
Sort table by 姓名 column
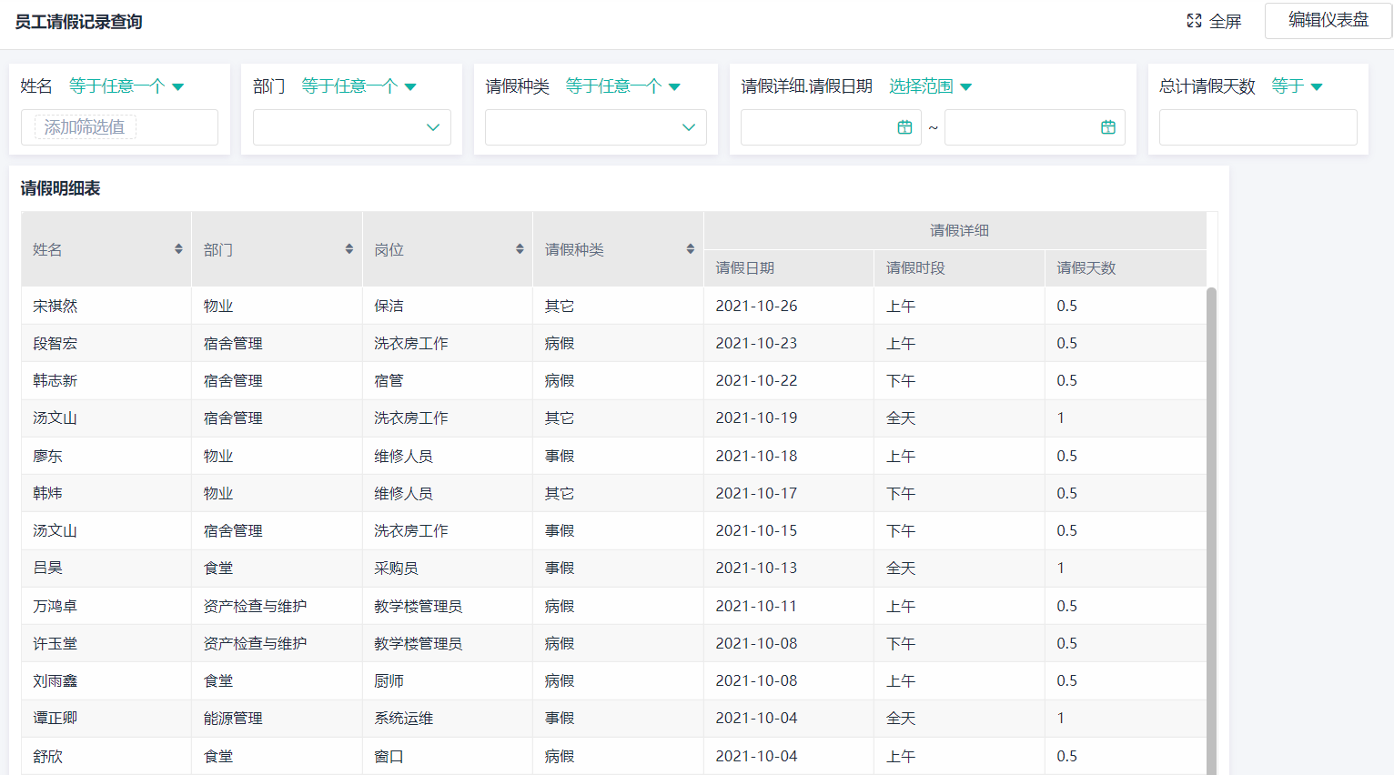point(178,249)
